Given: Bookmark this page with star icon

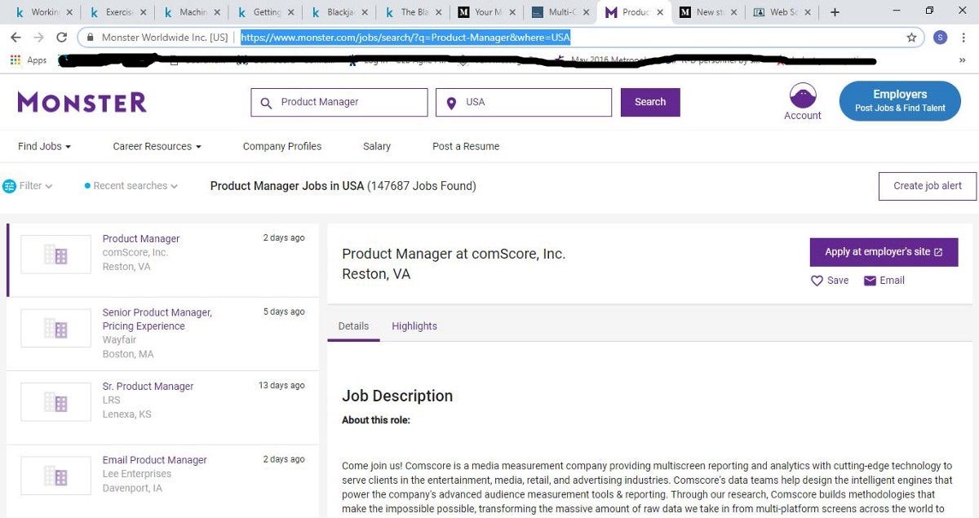Looking at the screenshot, I should click(x=911, y=38).
